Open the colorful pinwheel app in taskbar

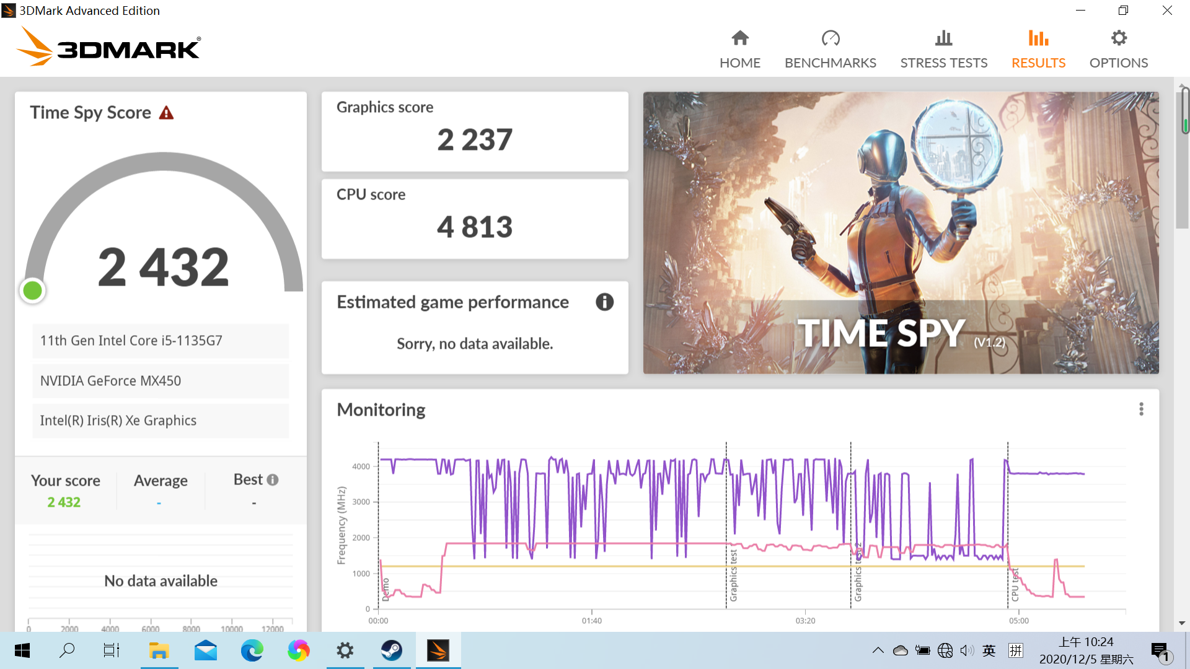pyautogui.click(x=299, y=650)
